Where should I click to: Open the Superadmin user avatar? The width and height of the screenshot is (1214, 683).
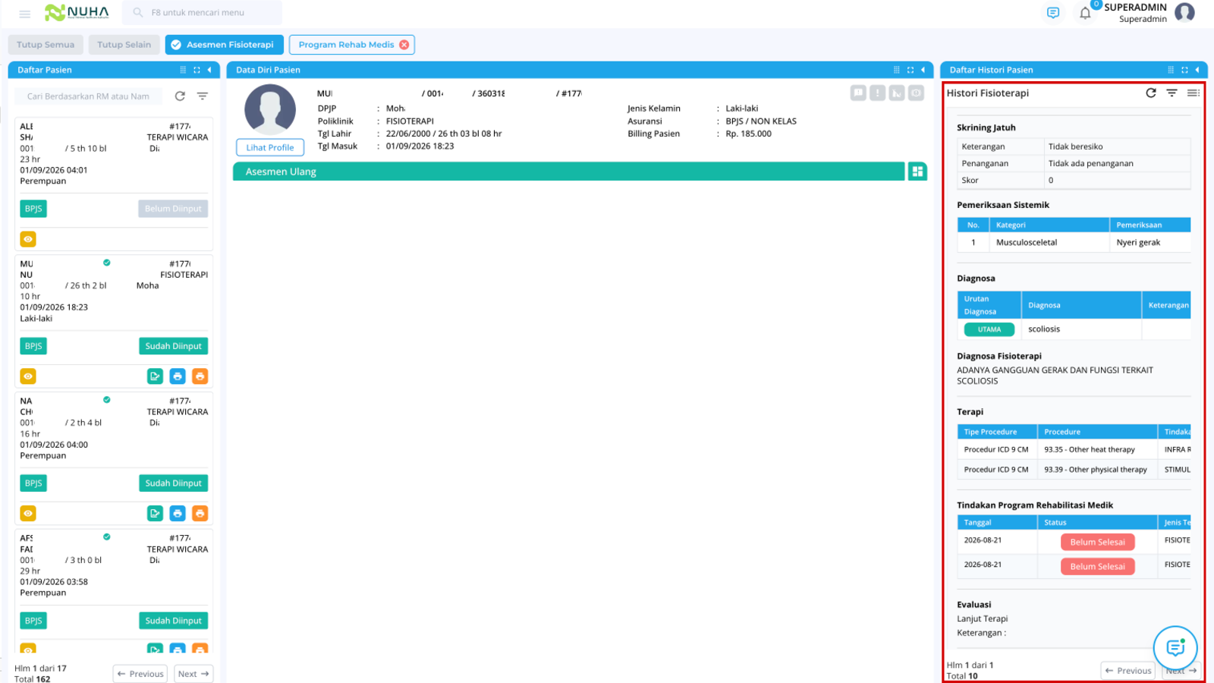[1184, 12]
